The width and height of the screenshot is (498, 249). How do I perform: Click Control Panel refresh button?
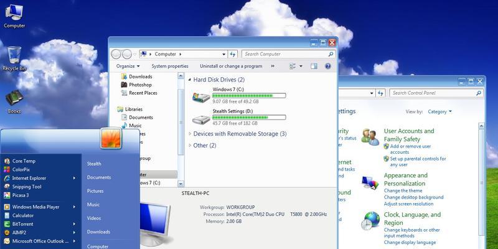point(380,93)
